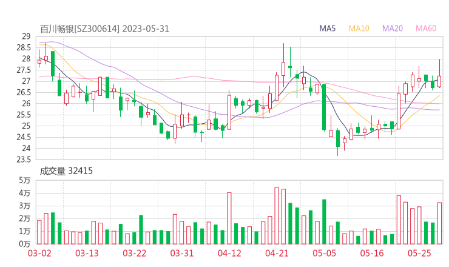Click the MA20 legend label
Image resolution: width=449 pixels, height=267 pixels.
point(393,29)
